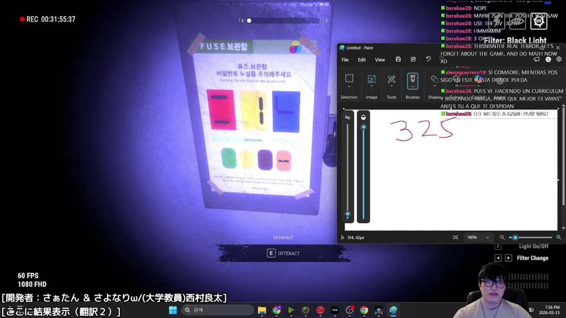Expand the Selection dropdown chevron
This screenshot has width=566, height=318.
click(x=349, y=87)
